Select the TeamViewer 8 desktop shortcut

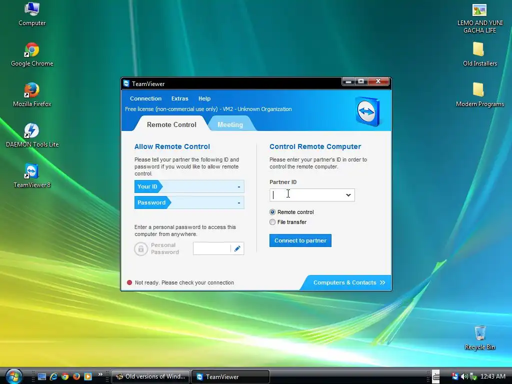[x=32, y=176]
